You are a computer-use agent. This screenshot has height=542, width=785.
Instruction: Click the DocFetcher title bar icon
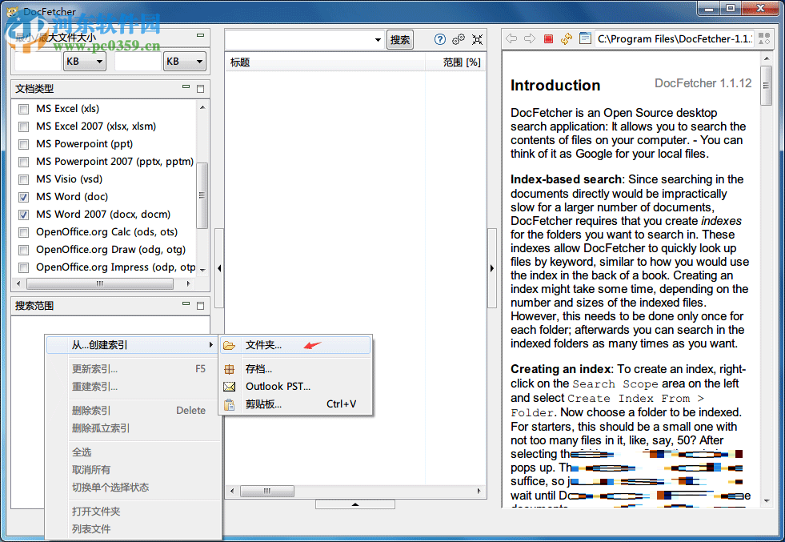pos(13,11)
